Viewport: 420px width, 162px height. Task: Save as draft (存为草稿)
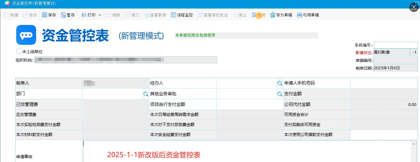(273, 15)
